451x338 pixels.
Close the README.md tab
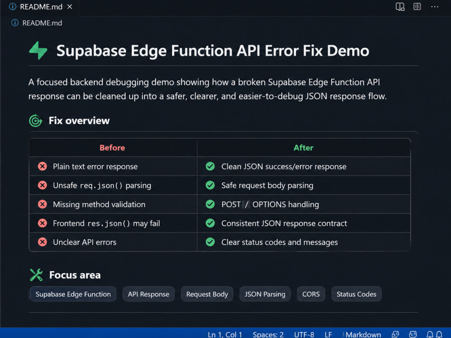[69, 7]
